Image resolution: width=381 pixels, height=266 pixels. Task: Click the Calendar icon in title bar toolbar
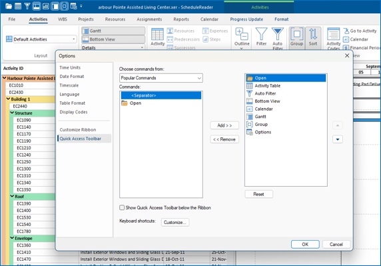tap(46, 6)
